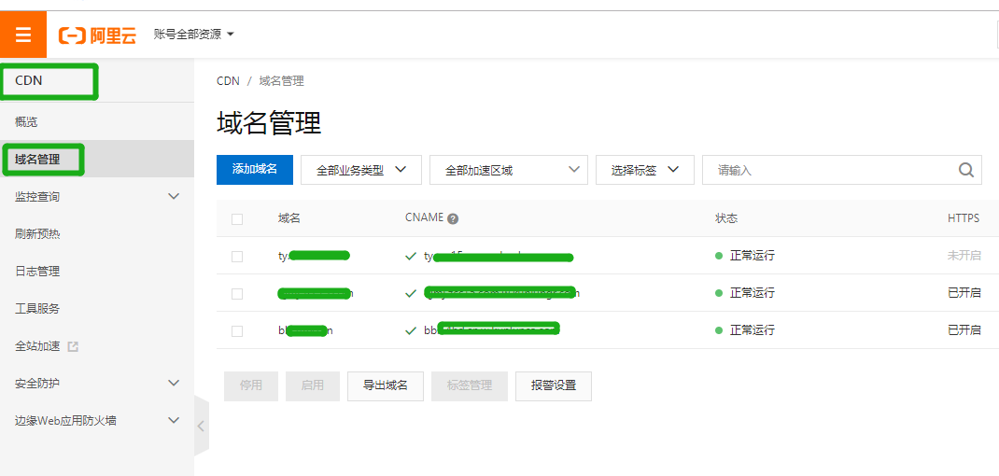Click green checkmark in first CNAME row
999x476 pixels.
pyautogui.click(x=411, y=256)
